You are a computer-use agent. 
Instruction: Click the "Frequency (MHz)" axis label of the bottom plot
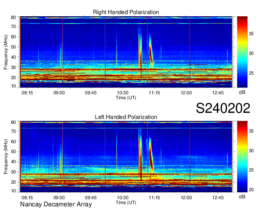6,157
